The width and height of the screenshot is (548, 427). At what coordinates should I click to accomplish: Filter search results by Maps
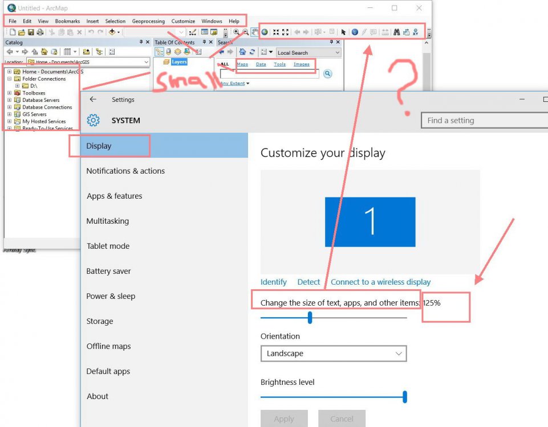(242, 64)
